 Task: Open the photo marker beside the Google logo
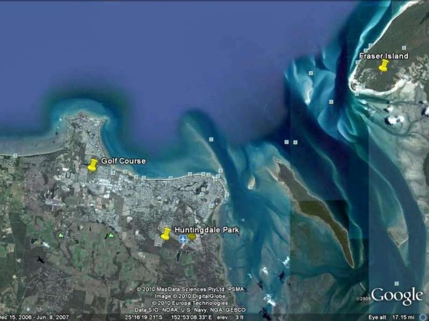pyautogui.click(x=397, y=284)
